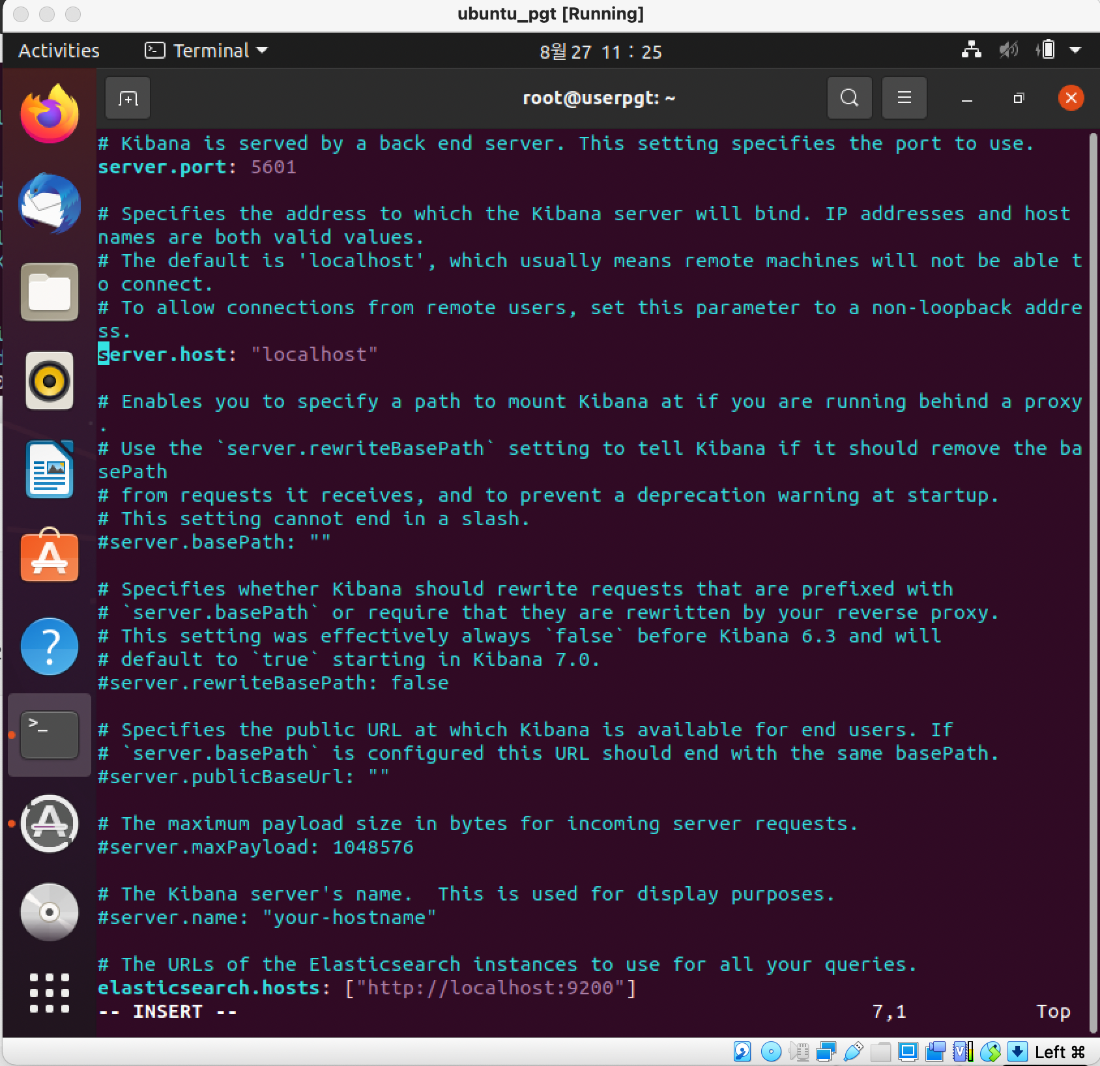Click the muted volume icon in top bar
Screen dimensions: 1100x1066
pyautogui.click(x=1008, y=50)
